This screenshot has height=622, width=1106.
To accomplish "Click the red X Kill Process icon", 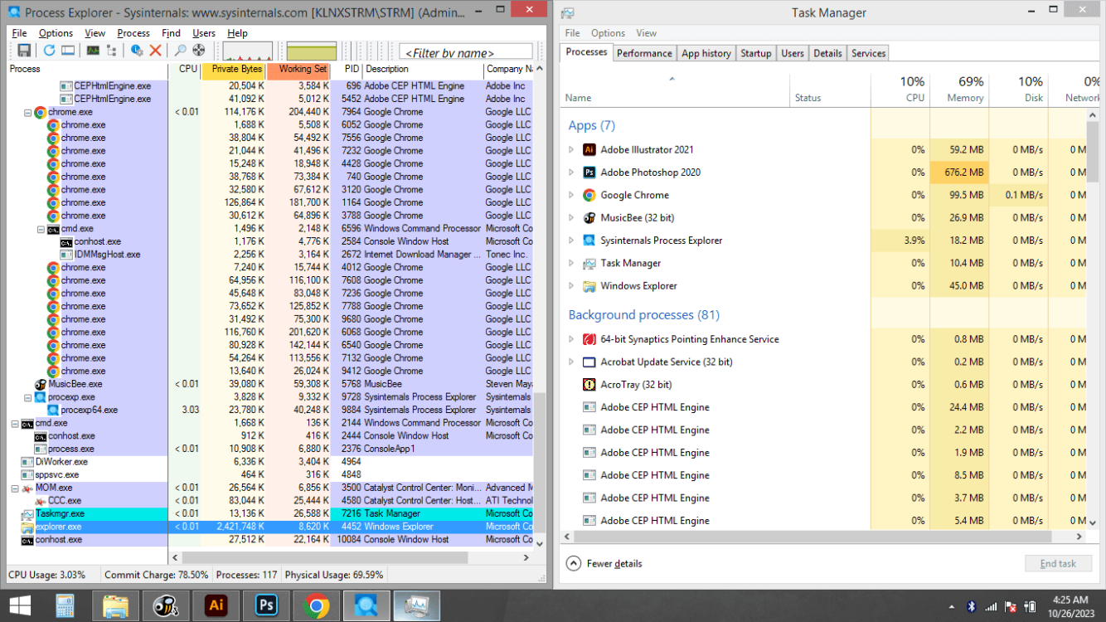I will tap(155, 51).
